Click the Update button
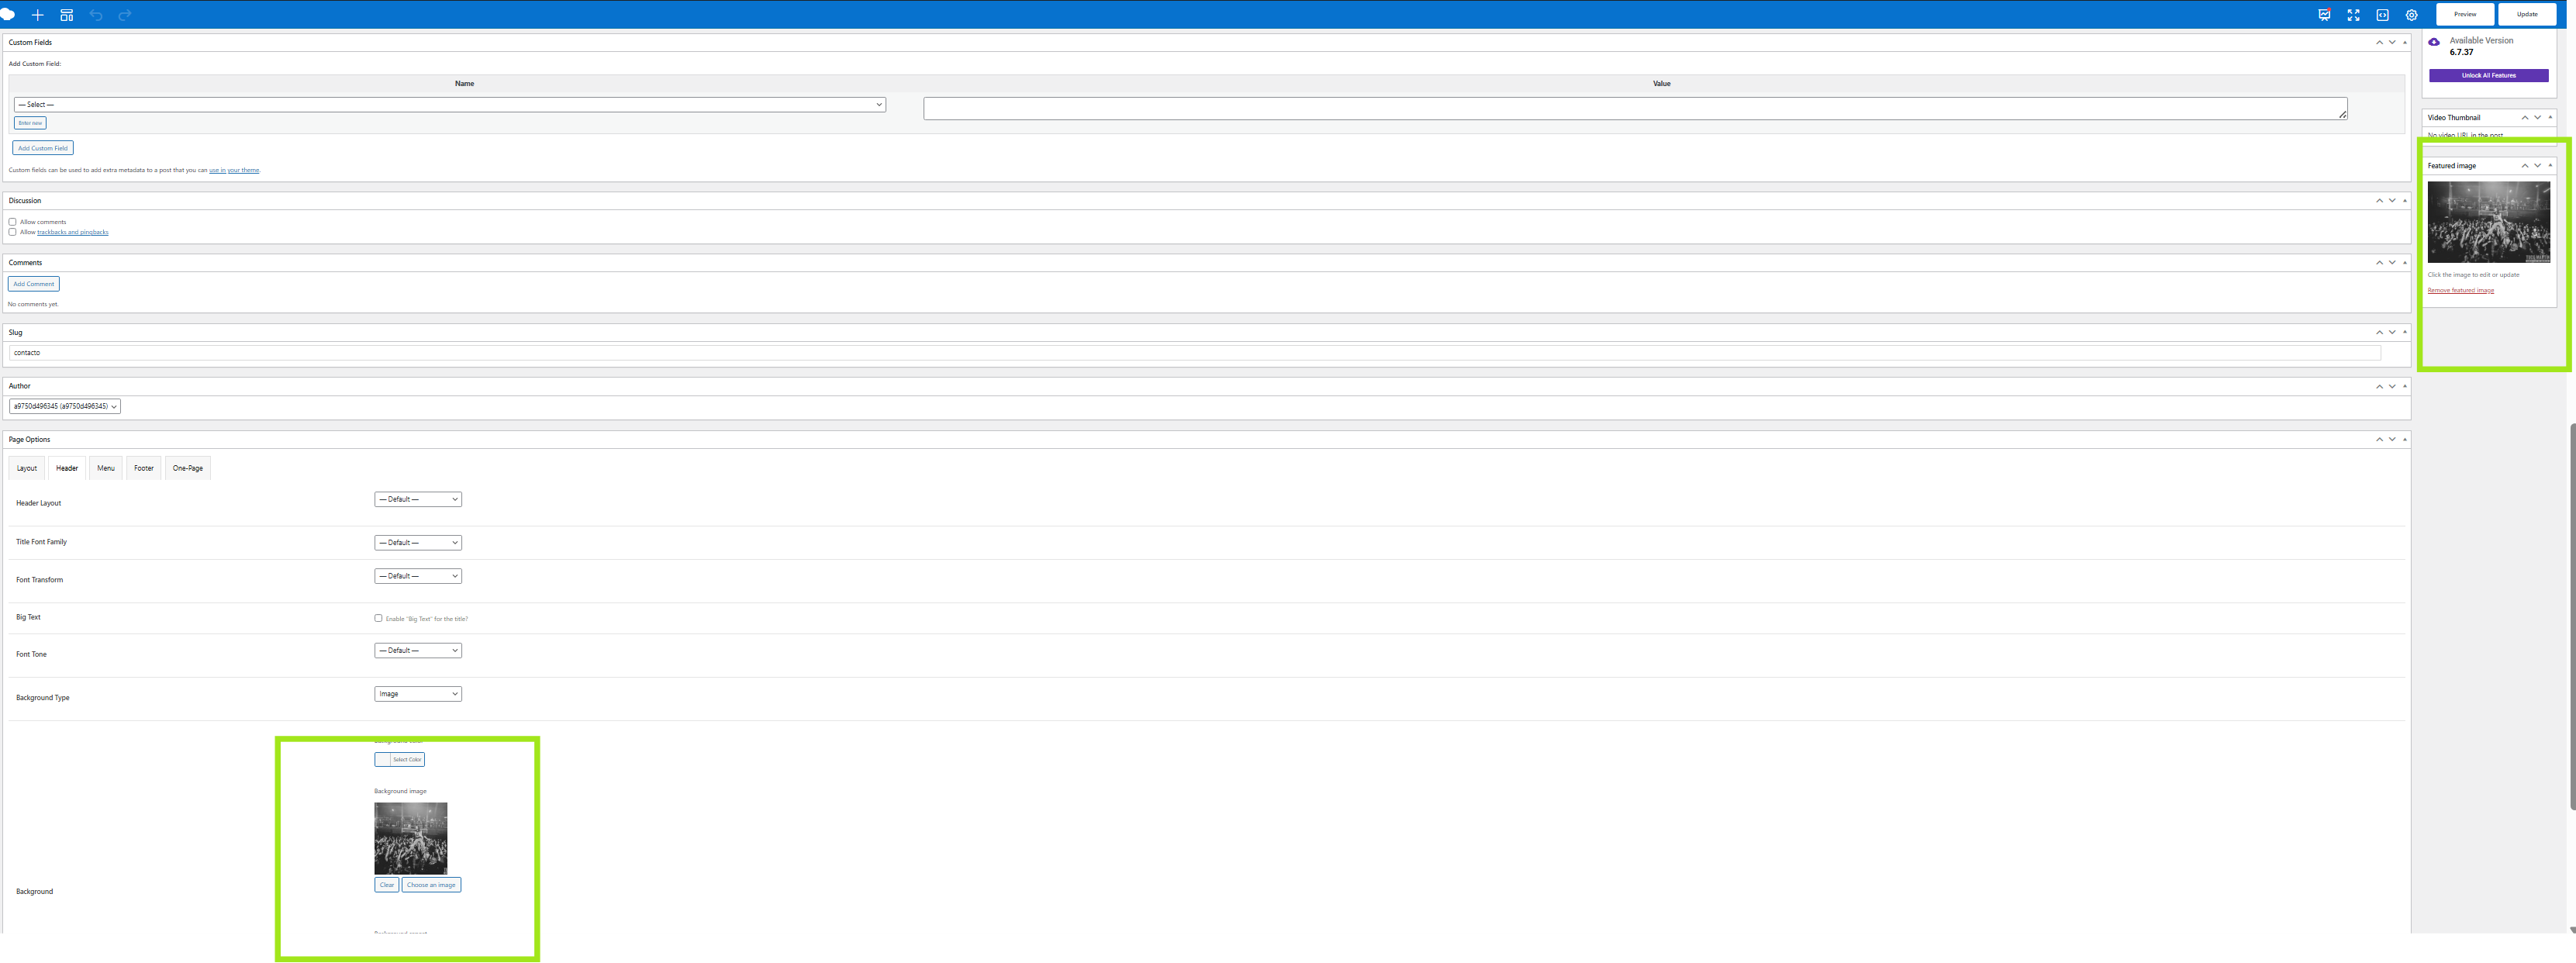The image size is (2576, 963). click(x=2527, y=14)
